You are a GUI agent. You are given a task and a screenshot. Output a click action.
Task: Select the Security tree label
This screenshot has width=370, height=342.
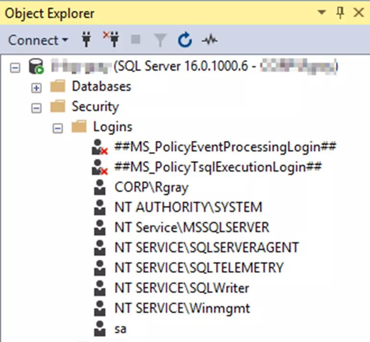(95, 107)
